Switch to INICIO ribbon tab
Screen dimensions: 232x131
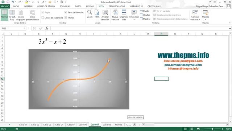(x=16, y=7)
